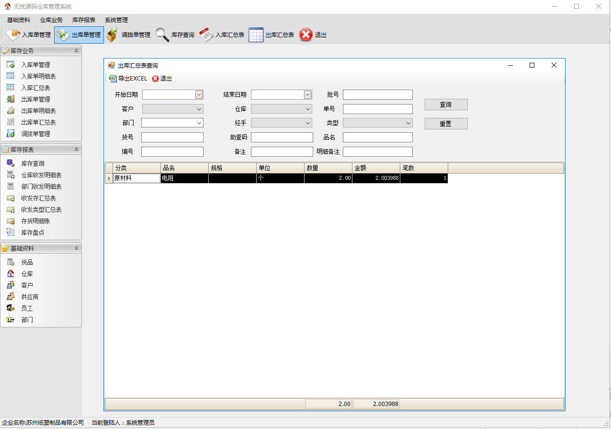Open 入库单管理 from the top toolbar
Screen dimensions: 611x430
pos(29,35)
